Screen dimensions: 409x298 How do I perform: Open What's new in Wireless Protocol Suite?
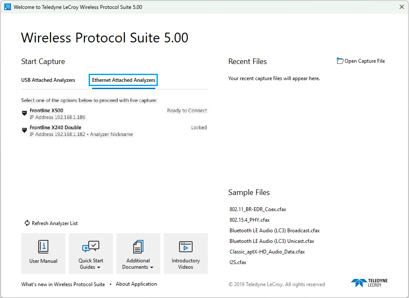63,284
